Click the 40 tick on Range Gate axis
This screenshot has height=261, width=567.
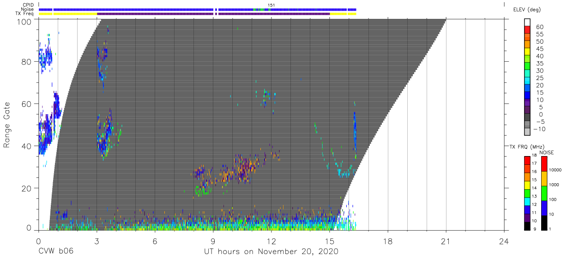coord(27,146)
